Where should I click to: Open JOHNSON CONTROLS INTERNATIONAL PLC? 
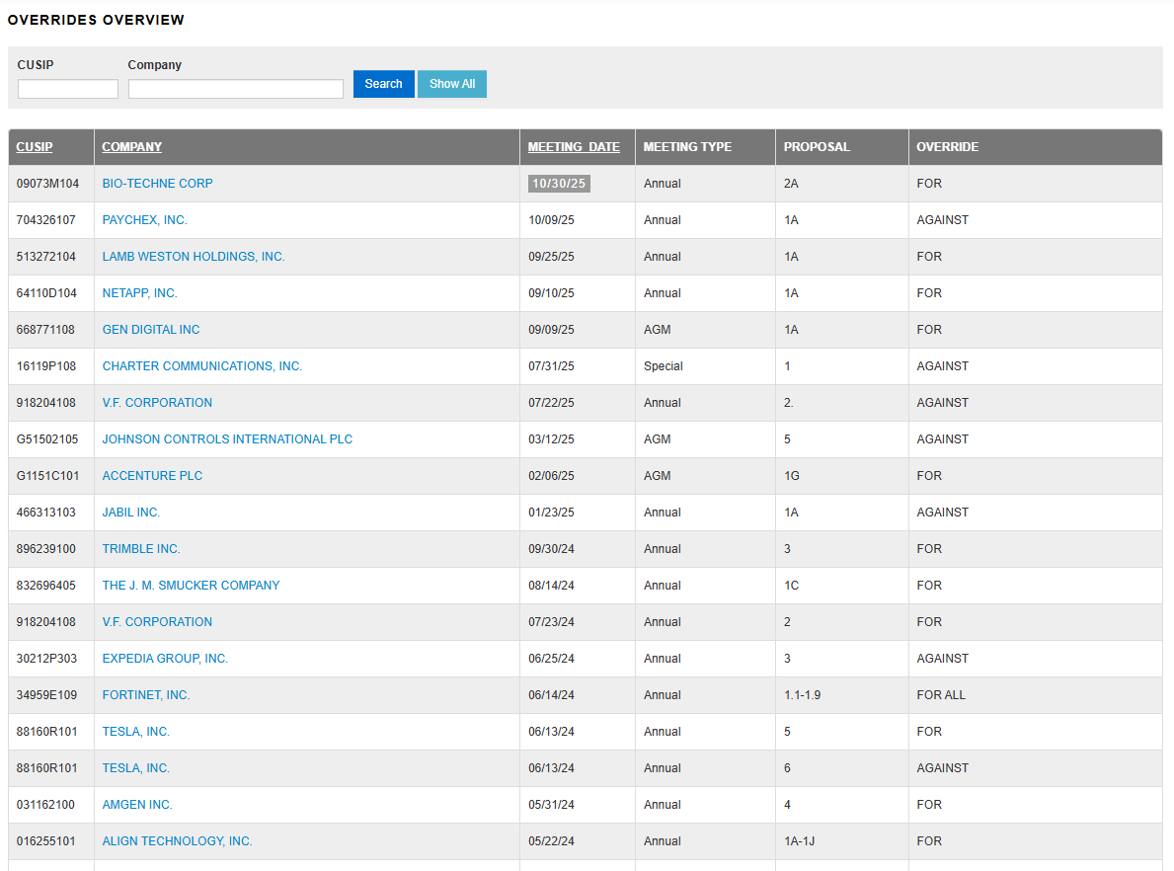click(x=227, y=438)
